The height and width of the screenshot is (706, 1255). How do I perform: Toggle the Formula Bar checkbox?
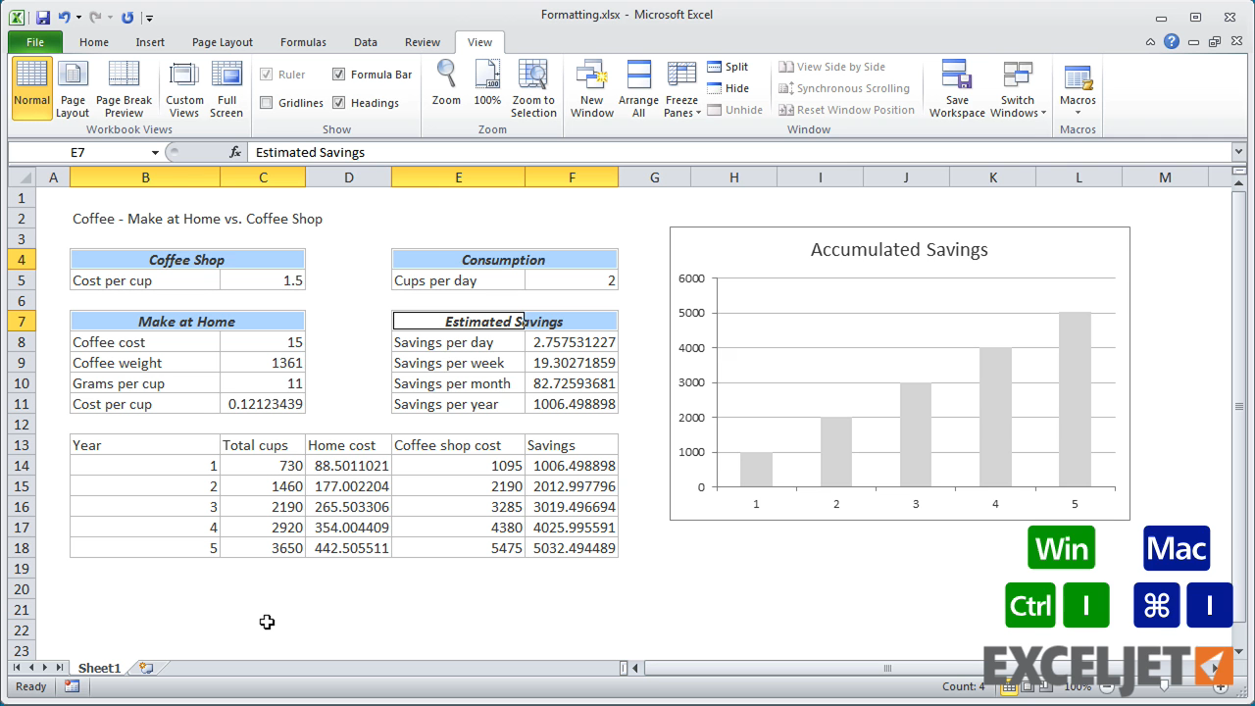[x=338, y=74]
